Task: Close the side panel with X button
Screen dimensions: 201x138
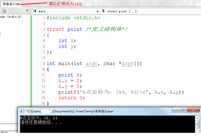Action: pyautogui.click(x=27, y=10)
